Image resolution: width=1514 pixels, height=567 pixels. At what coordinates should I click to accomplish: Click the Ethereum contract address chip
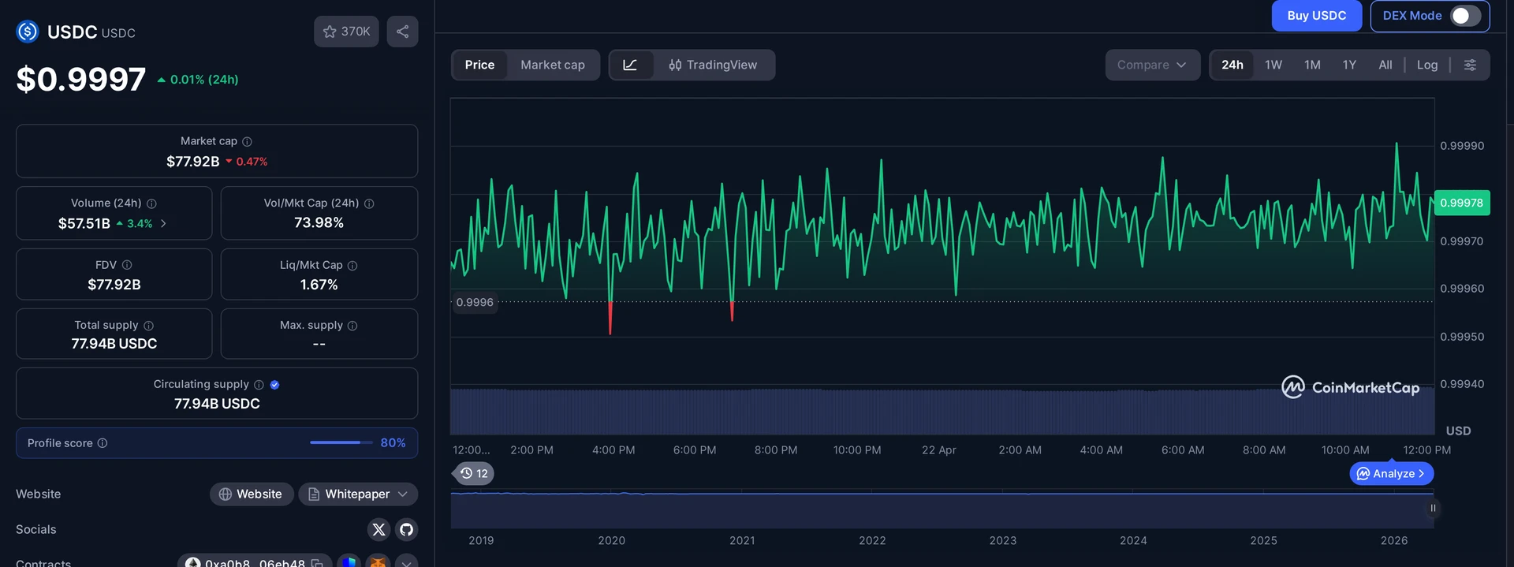point(254,561)
